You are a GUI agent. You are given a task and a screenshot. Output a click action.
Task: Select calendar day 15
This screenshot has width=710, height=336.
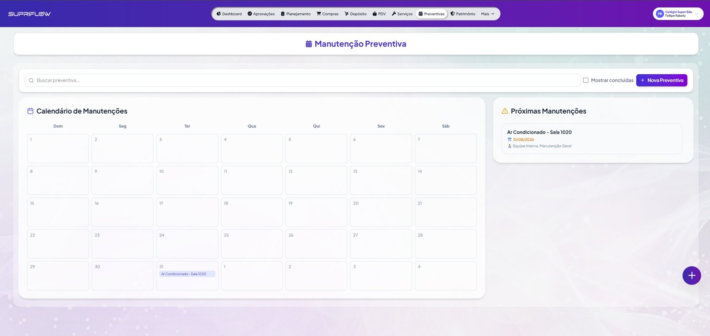click(58, 212)
